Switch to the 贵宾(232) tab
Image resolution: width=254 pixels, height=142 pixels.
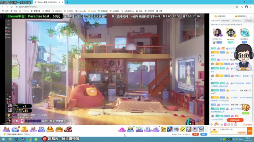236,20
